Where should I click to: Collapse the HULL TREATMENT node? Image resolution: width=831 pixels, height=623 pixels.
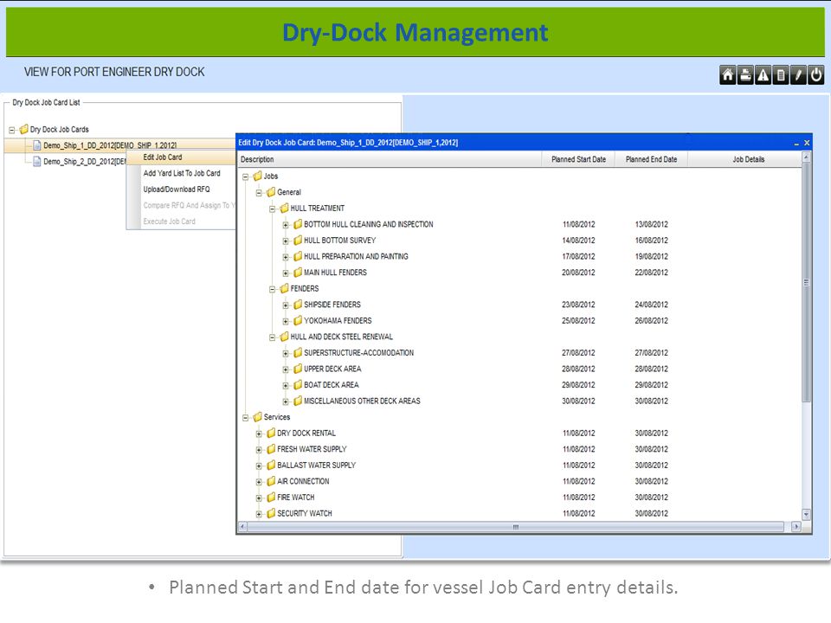click(x=273, y=209)
